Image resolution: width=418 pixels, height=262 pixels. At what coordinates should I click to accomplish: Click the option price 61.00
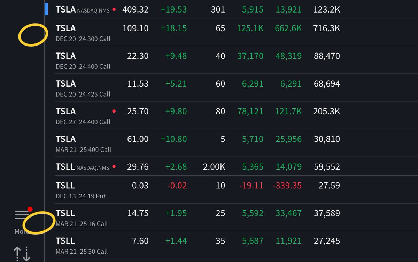tap(138, 139)
